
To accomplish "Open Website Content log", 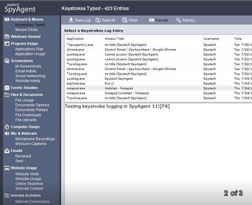I will [x=29, y=188].
